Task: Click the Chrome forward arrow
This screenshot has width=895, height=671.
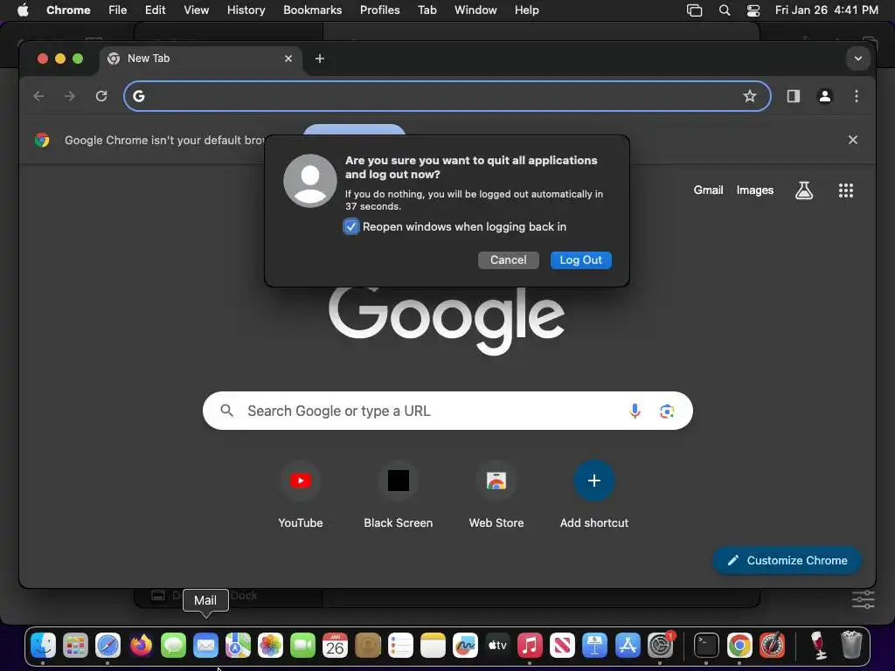Action: [70, 96]
